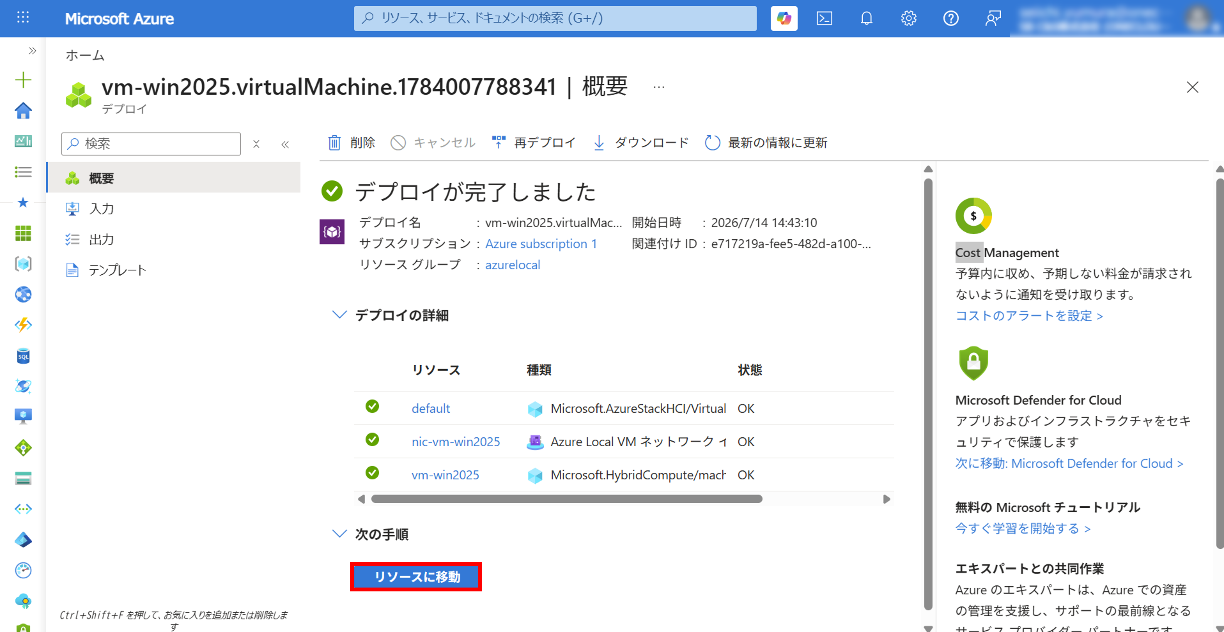
Task: Open the azurelocal resource group link
Action: 513,265
